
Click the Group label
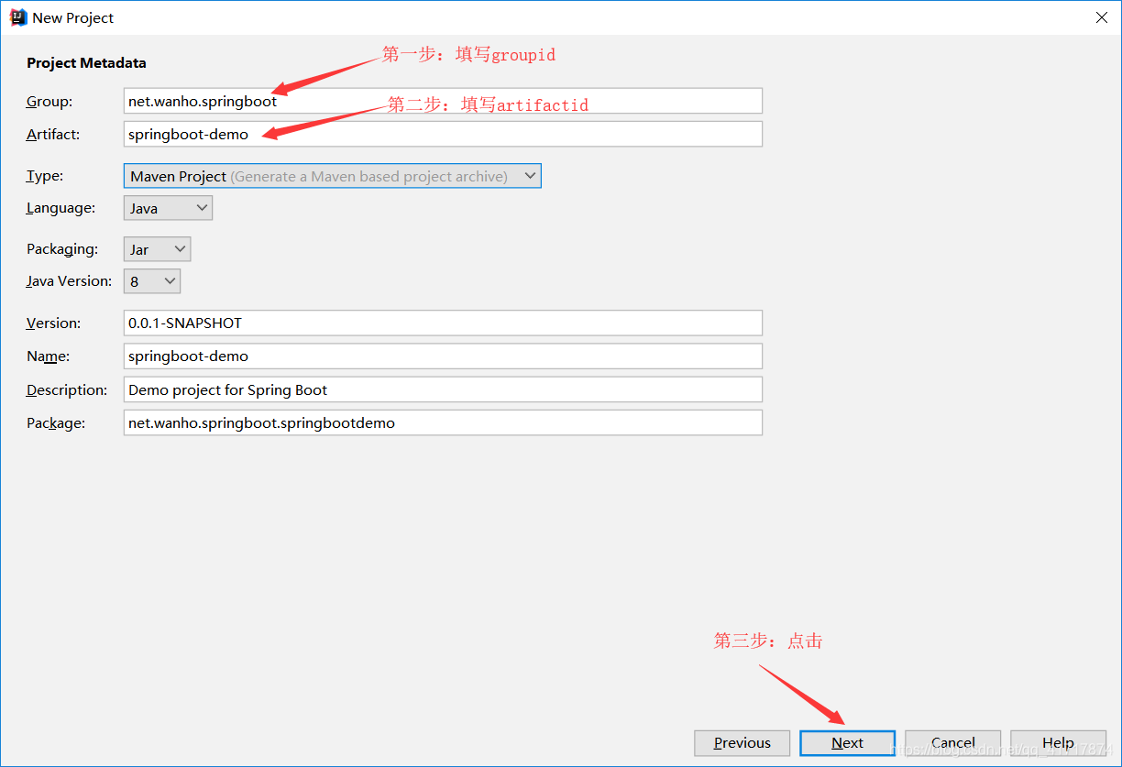pyautogui.click(x=49, y=102)
